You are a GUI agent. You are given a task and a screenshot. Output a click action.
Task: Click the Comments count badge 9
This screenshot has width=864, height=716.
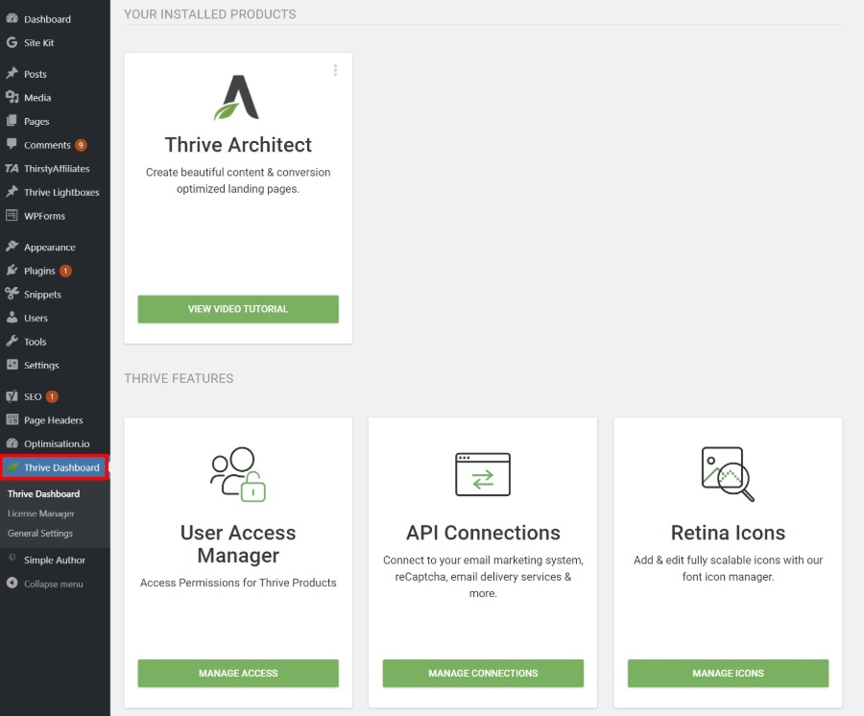coord(81,145)
